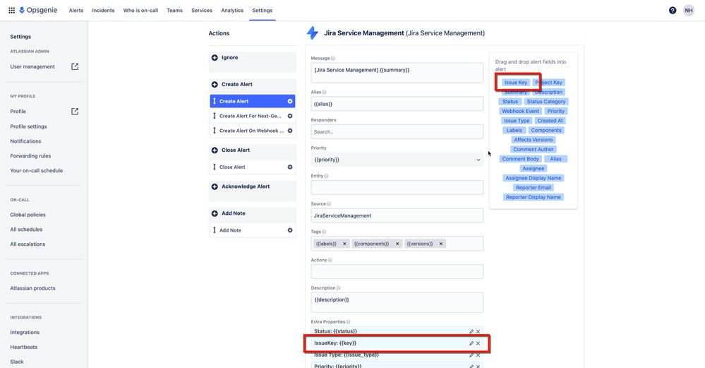Add an Ignore action with plus icon
This screenshot has width=705, height=368.
coord(215,58)
